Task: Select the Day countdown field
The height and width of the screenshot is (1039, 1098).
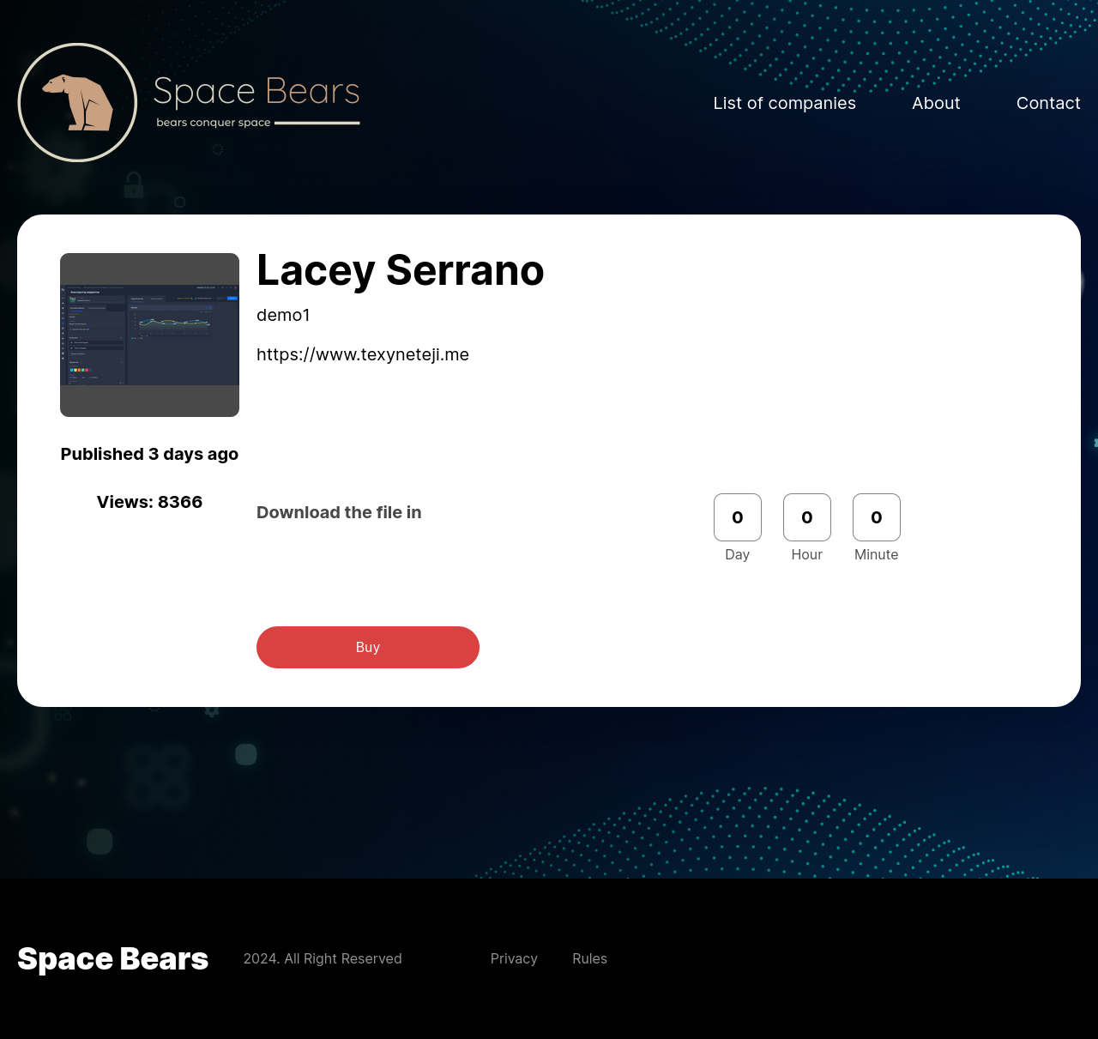Action: click(x=737, y=517)
